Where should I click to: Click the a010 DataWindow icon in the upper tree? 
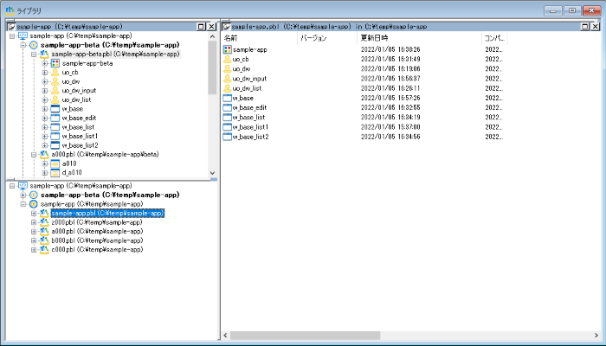click(x=55, y=163)
